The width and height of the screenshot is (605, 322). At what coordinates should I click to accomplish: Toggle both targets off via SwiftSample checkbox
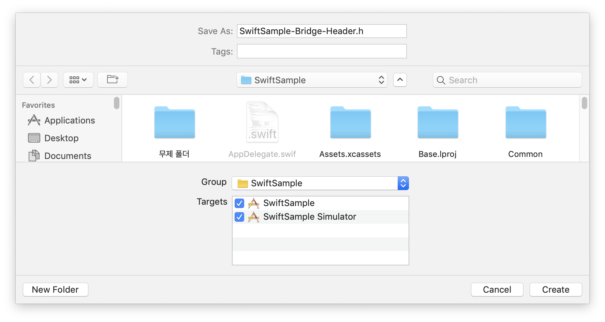coord(239,203)
